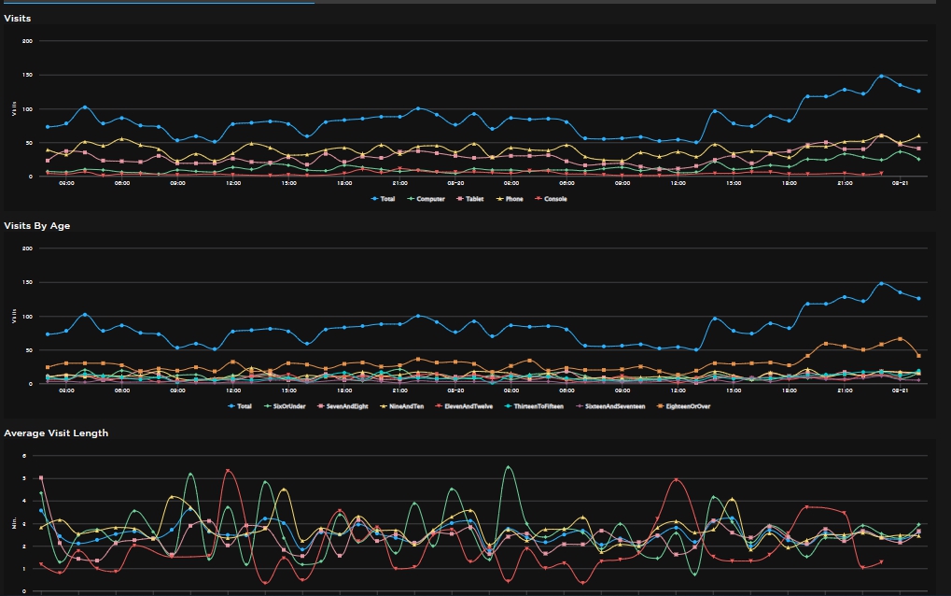951x596 pixels.
Task: Click the red Console series marker icon
Action: (538, 199)
